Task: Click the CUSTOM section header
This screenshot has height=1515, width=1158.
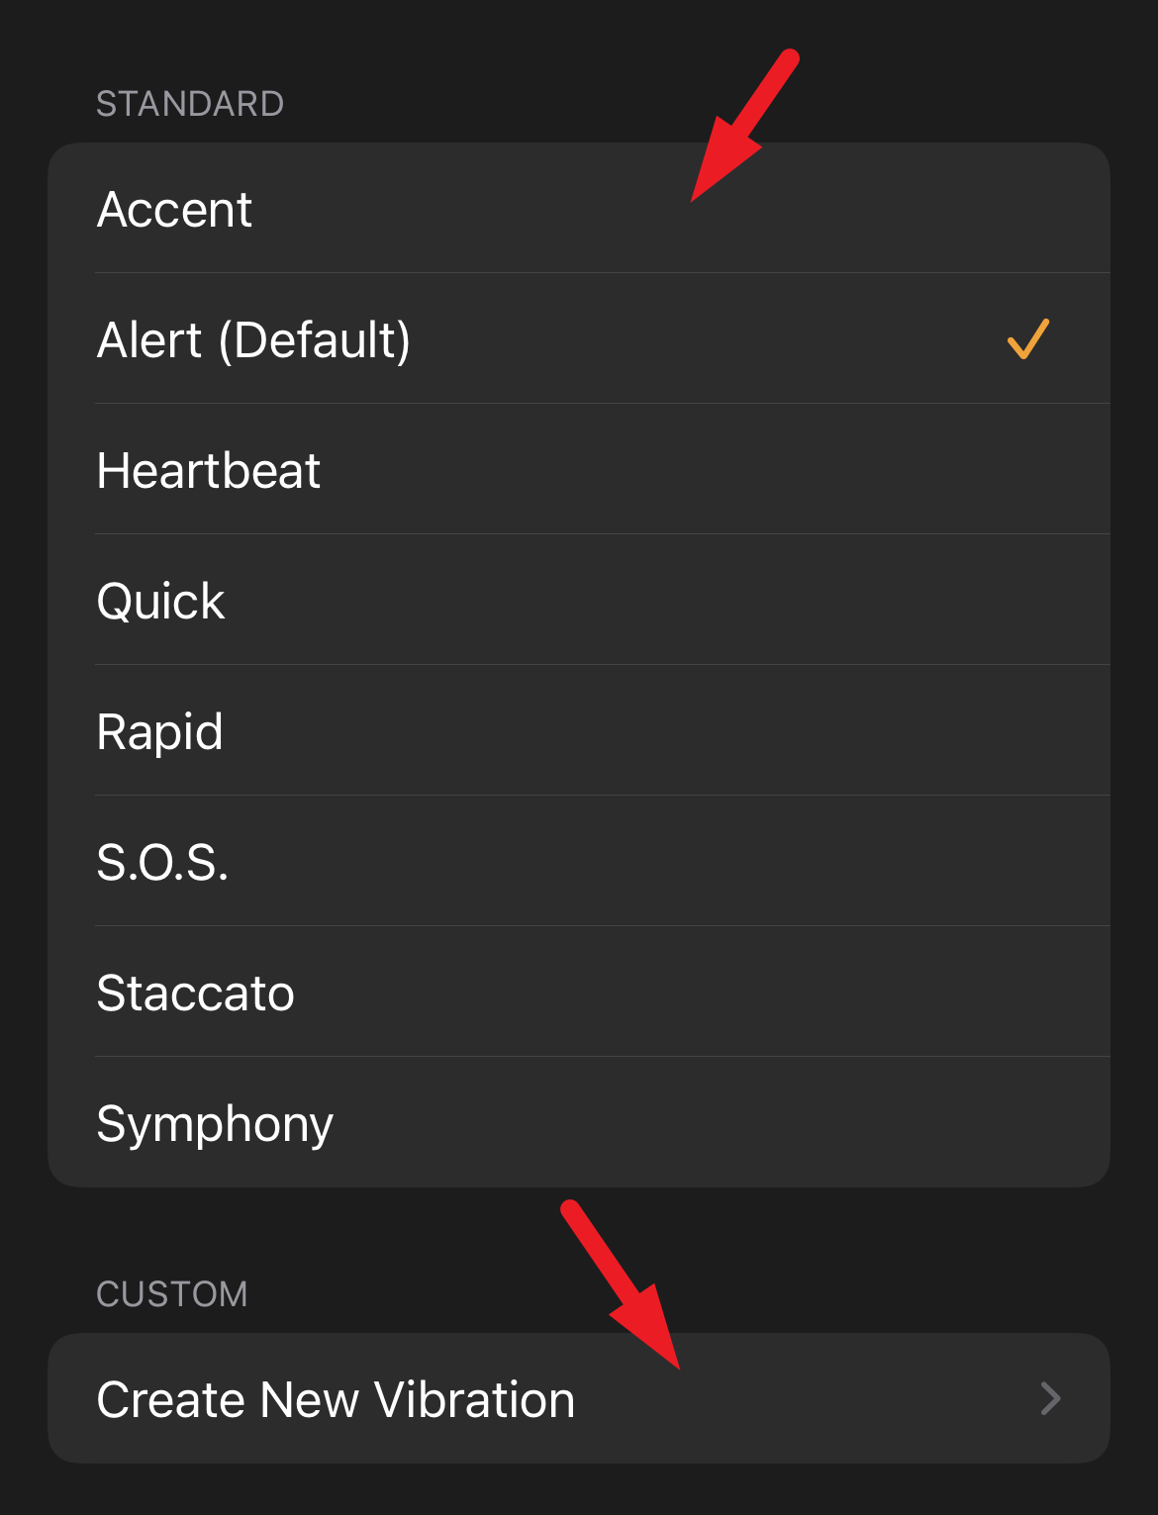Action: click(172, 1294)
